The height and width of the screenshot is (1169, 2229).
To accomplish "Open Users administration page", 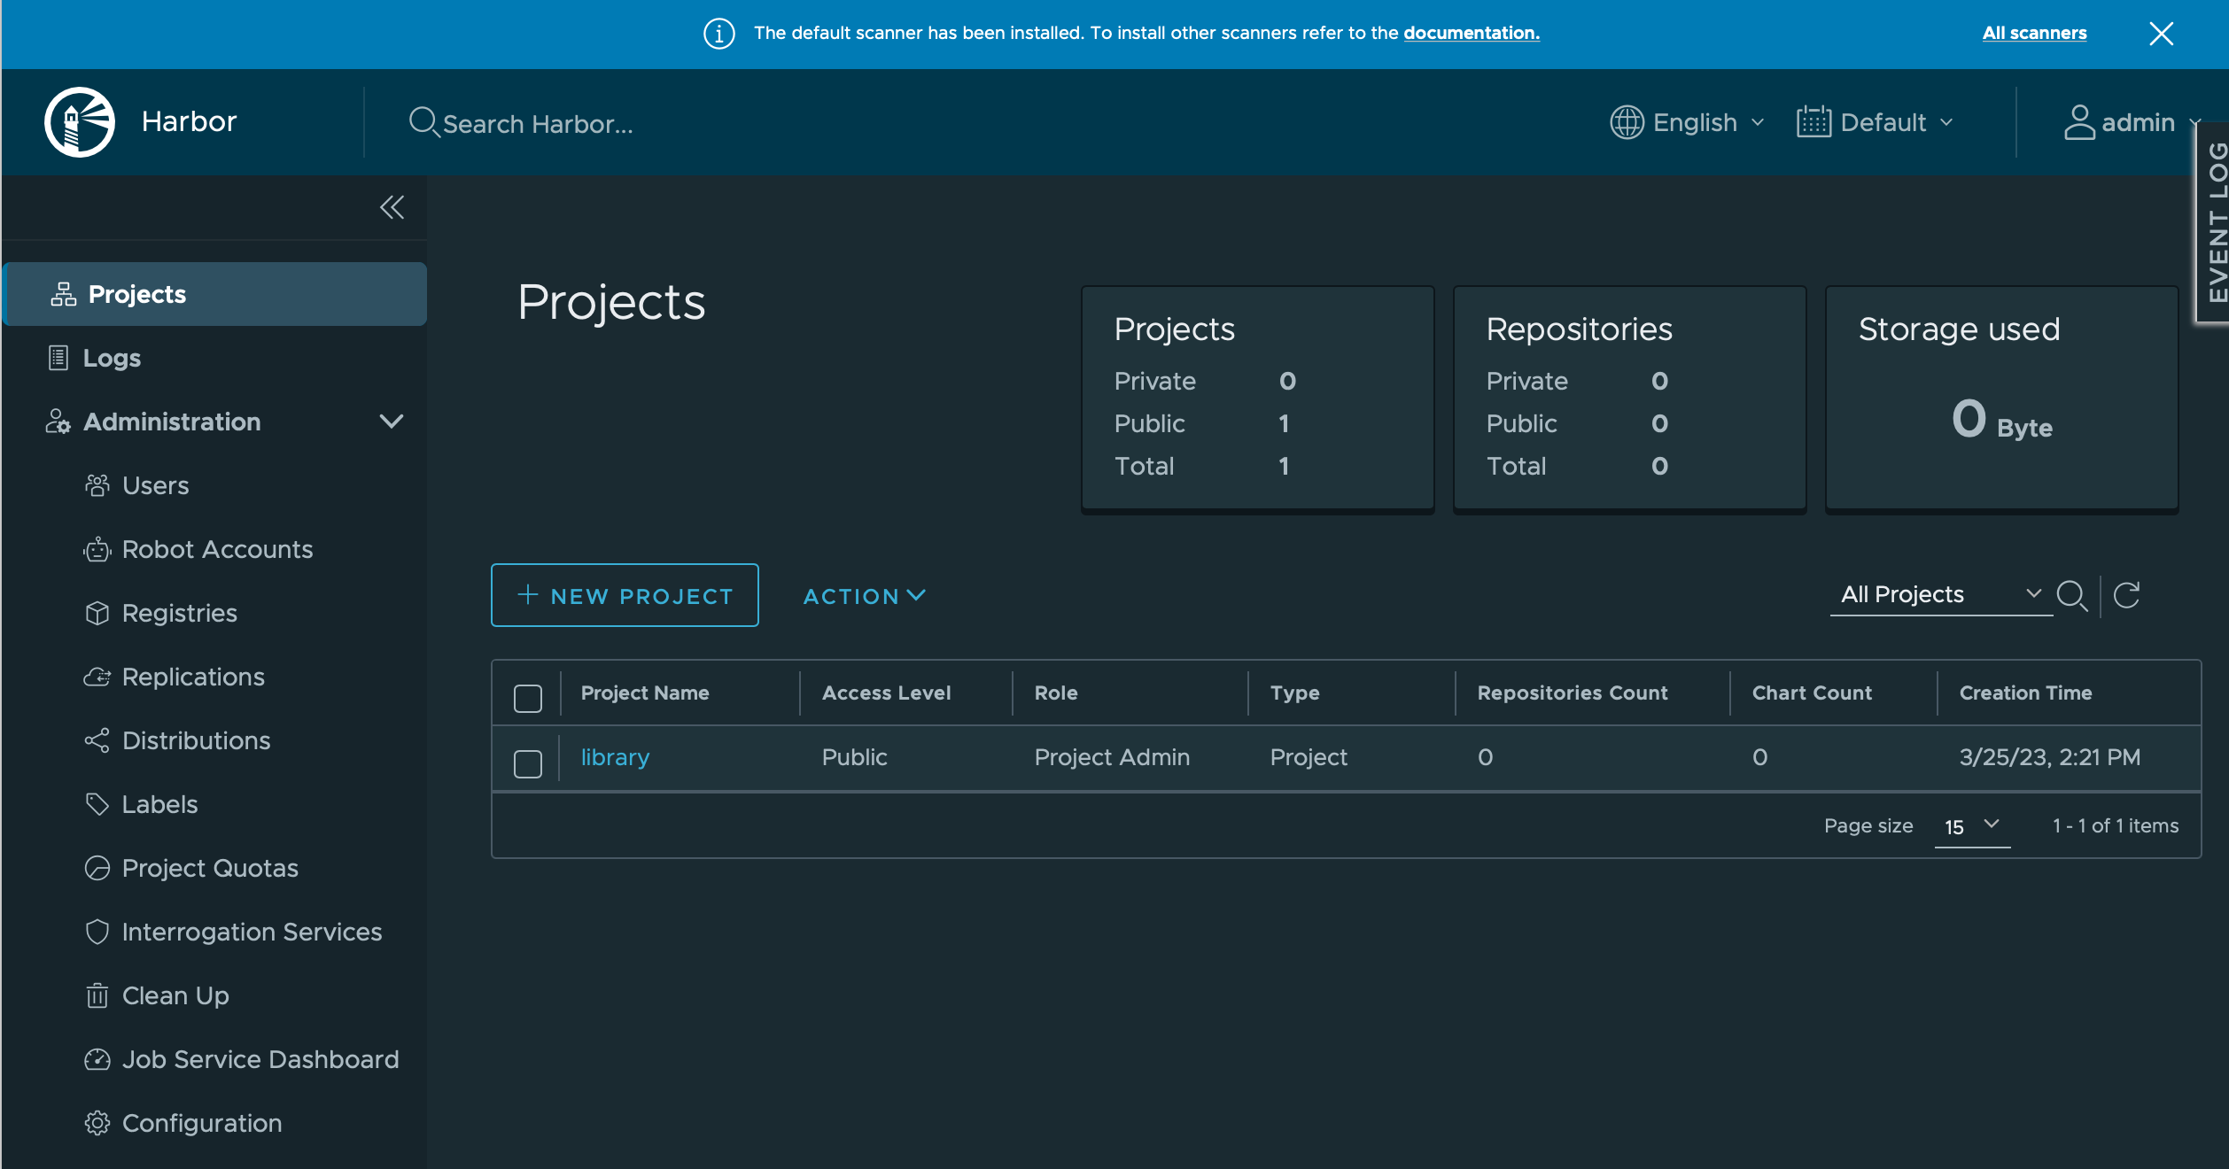I will click(156, 485).
